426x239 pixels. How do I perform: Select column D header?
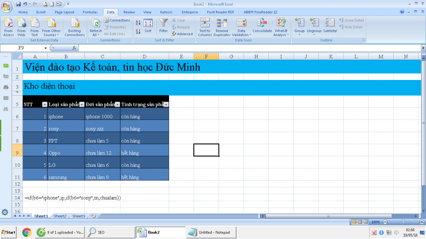(144, 57)
